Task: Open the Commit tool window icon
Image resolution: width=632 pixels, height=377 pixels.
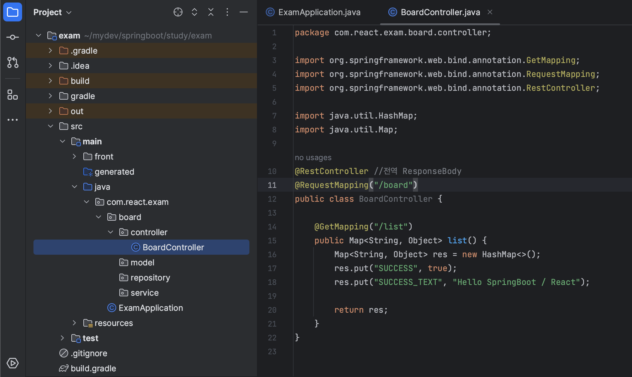Action: [13, 37]
